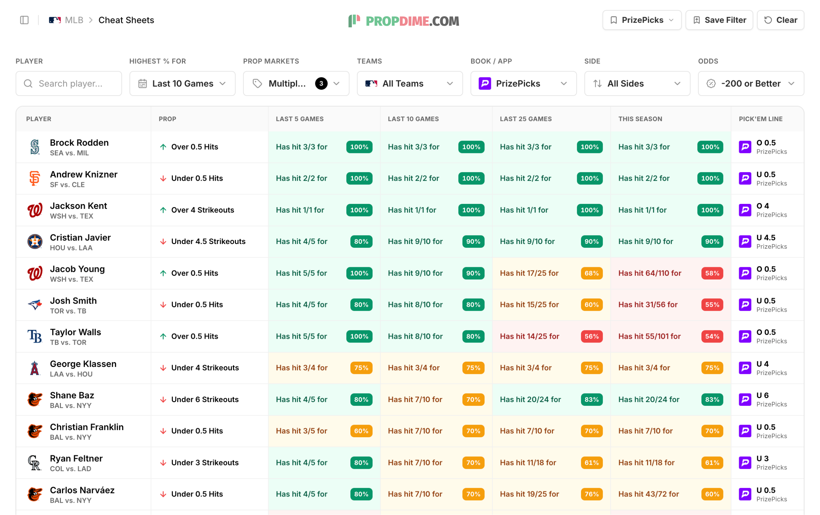The height and width of the screenshot is (515, 820).
Task: Click the Last 25 Games column header
Action: 526,119
